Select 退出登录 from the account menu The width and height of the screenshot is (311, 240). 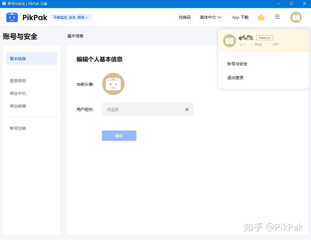pyautogui.click(x=235, y=77)
